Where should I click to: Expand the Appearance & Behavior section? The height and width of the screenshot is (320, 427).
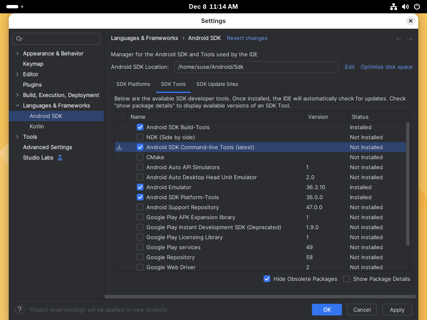click(17, 53)
